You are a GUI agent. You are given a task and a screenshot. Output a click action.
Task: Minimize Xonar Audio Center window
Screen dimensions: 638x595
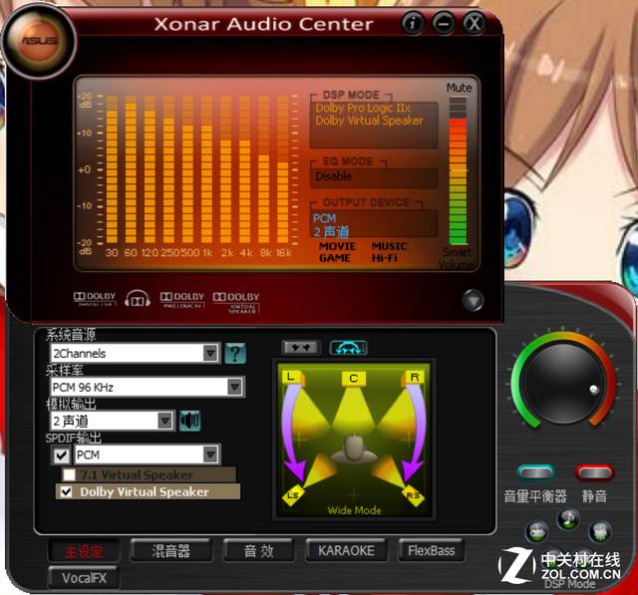[x=444, y=23]
